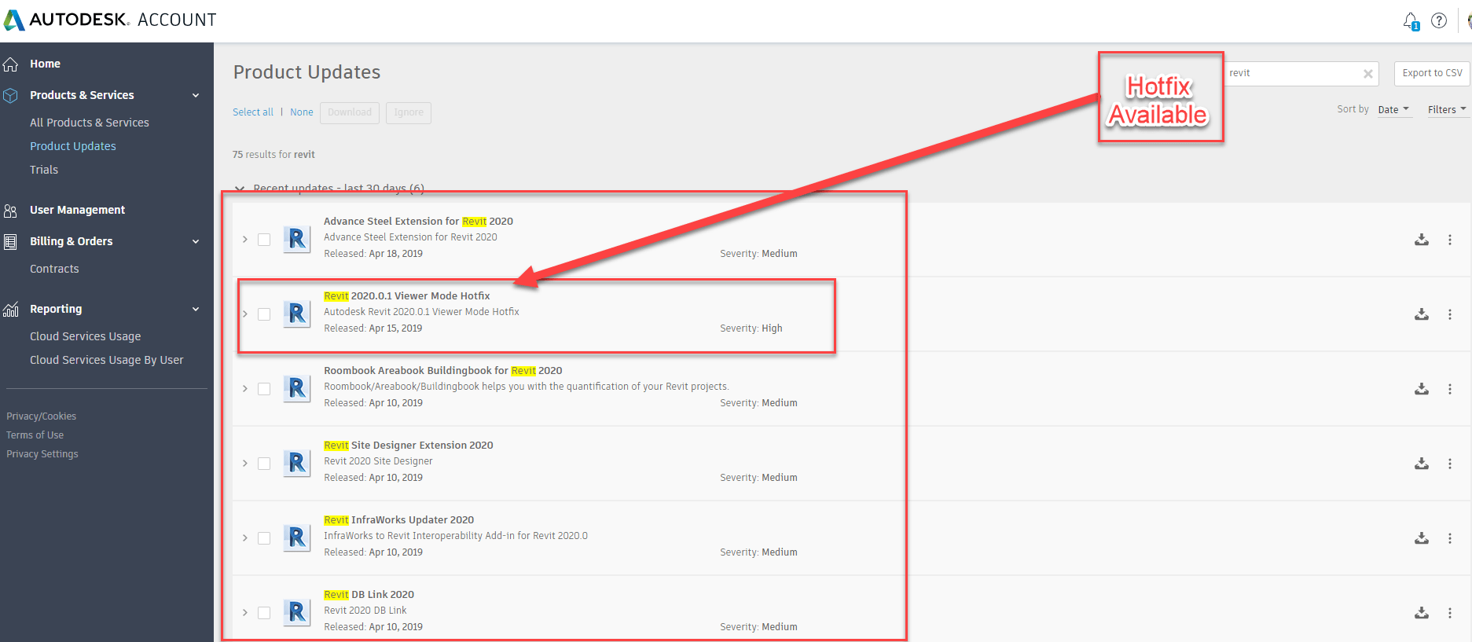Expand Viewer Mode Hotfix row details
This screenshot has width=1472, height=642.
click(x=245, y=314)
